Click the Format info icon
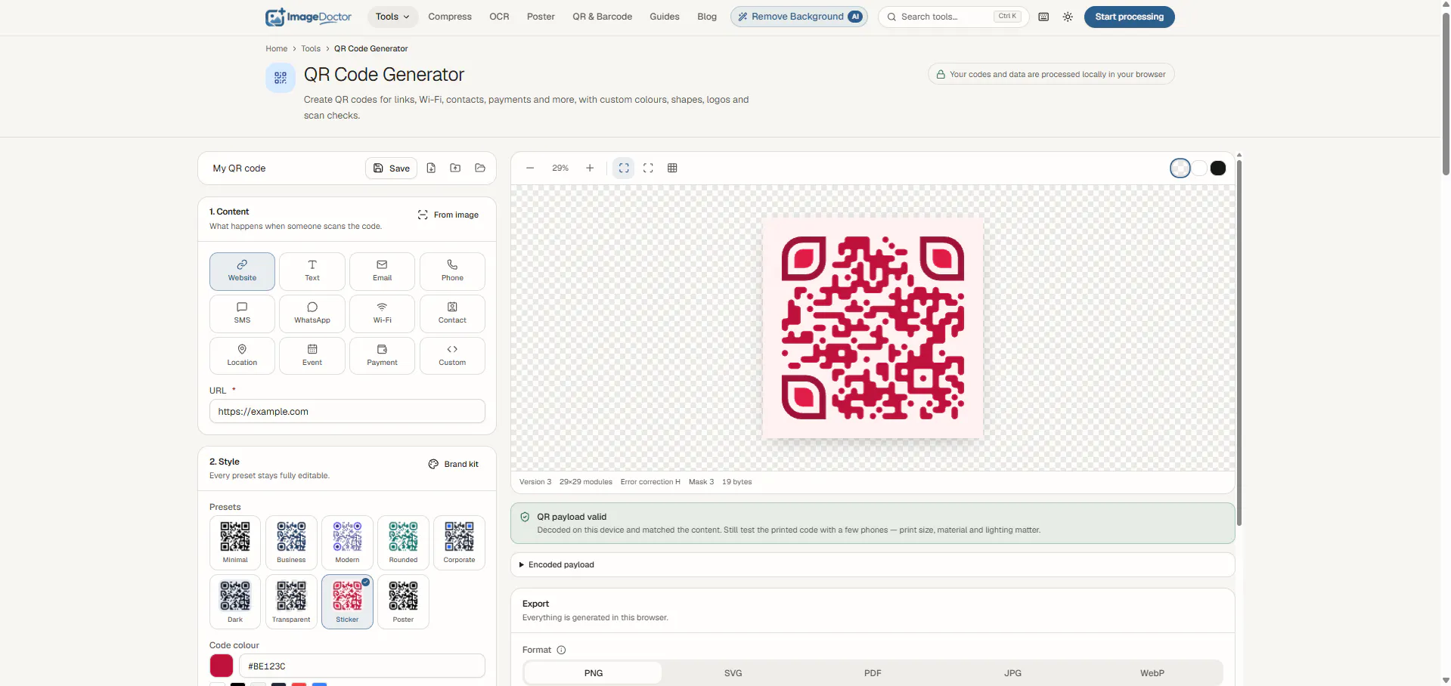 point(561,650)
